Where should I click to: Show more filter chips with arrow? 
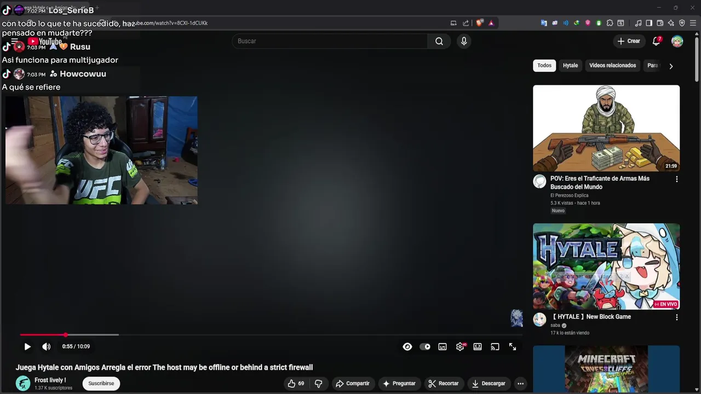(x=671, y=66)
